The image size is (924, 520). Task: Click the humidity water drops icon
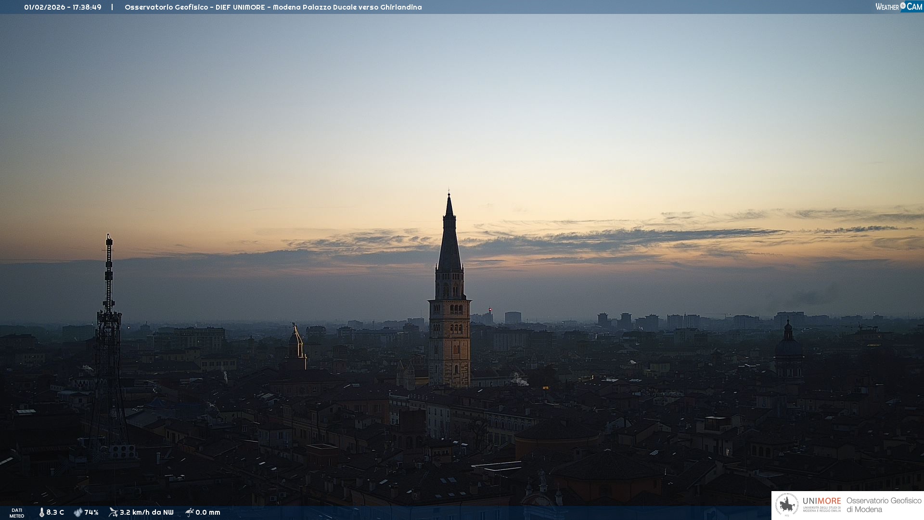(78, 512)
